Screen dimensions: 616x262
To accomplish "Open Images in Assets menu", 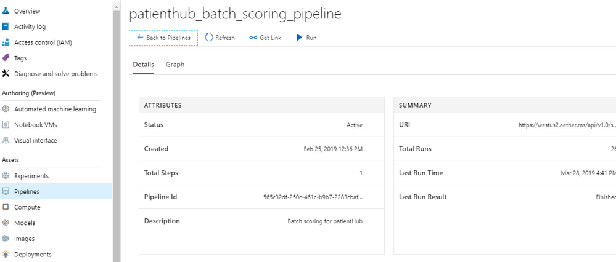I will [x=25, y=239].
